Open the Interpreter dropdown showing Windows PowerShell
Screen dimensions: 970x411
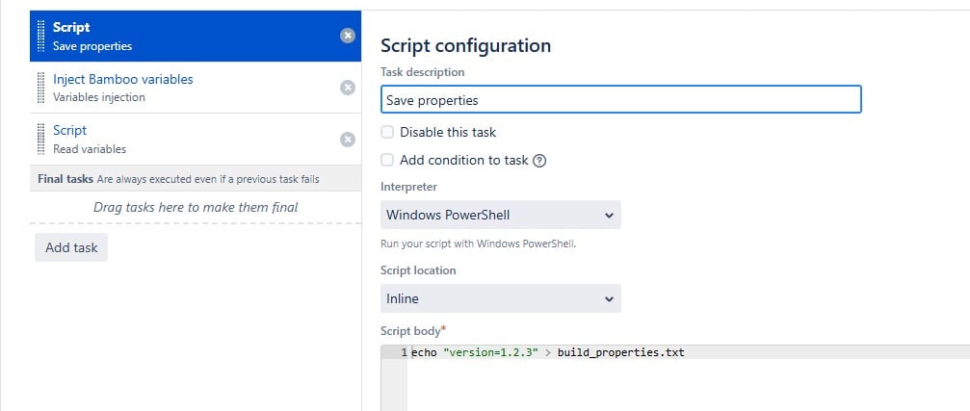point(501,215)
